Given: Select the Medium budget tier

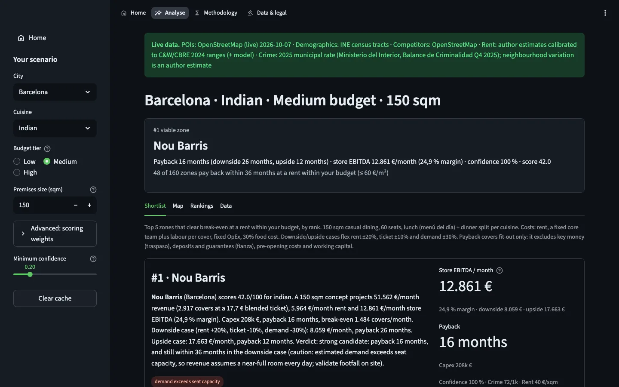Looking at the screenshot, I should [60, 162].
